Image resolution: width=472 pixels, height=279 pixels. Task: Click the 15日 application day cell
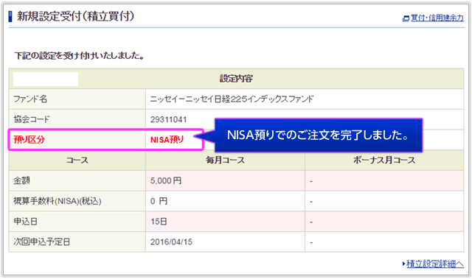[x=225, y=222]
